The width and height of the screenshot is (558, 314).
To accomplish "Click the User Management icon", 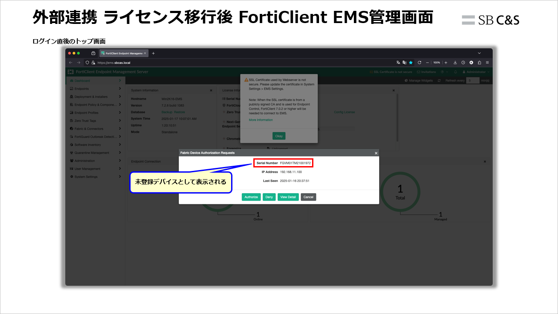I will pyautogui.click(x=71, y=169).
